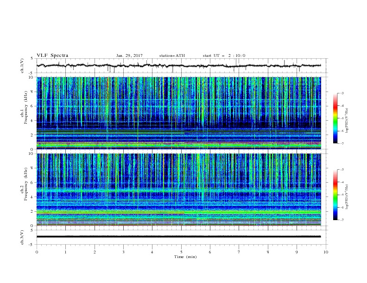Viewport: 367px width, 283px height.
Task: Click time axis tick label "2"
Action: tap(95, 252)
